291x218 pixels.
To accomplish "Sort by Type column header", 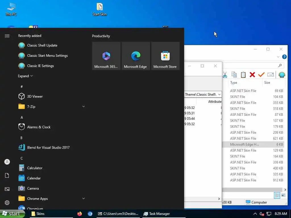I will pos(245,83).
